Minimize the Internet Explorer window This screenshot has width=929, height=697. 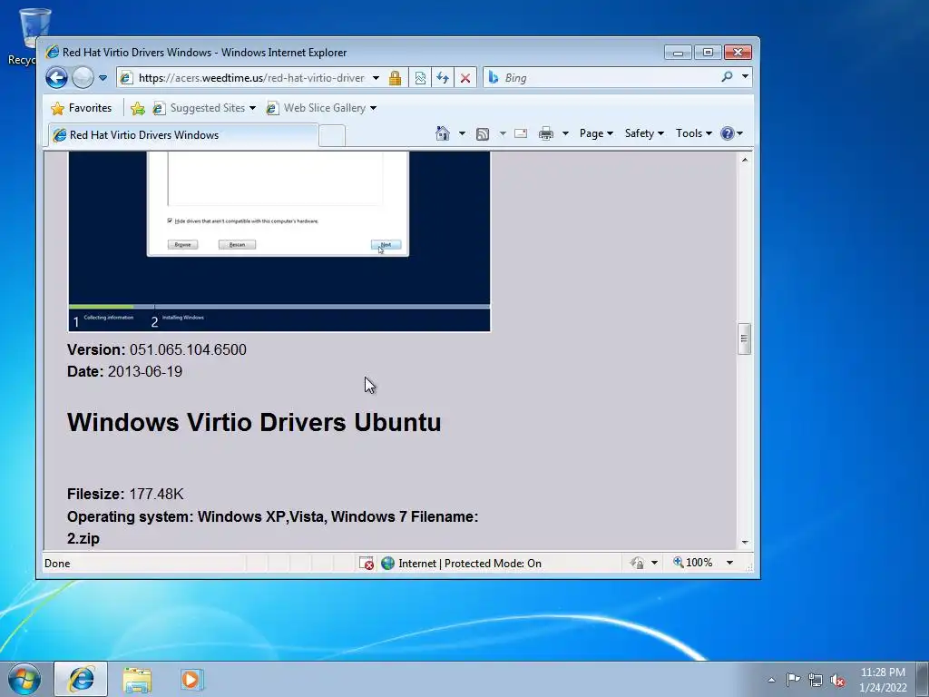678,53
